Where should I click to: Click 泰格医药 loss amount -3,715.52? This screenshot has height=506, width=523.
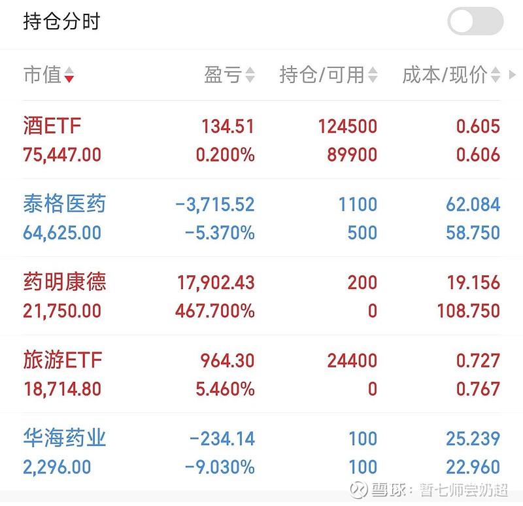[x=215, y=205]
